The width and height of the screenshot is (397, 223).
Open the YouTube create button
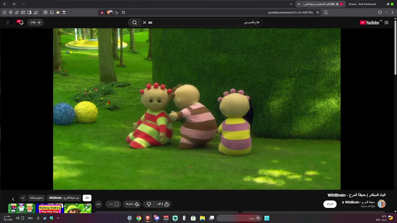coord(35,22)
